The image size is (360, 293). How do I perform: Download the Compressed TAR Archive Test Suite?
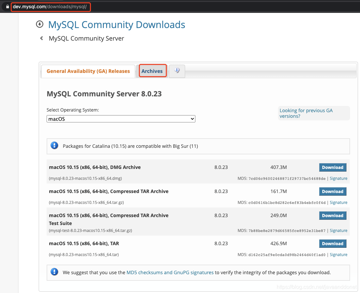(x=333, y=215)
